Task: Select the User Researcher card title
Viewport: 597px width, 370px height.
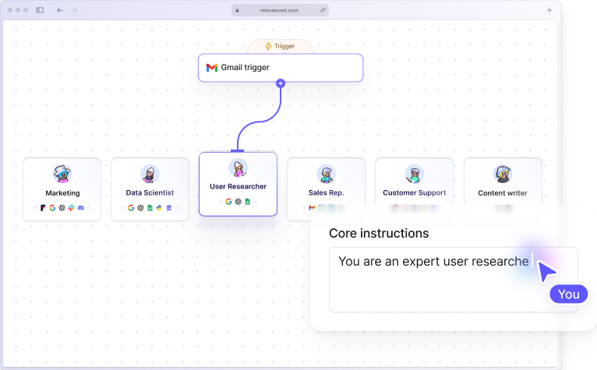Action: (238, 186)
